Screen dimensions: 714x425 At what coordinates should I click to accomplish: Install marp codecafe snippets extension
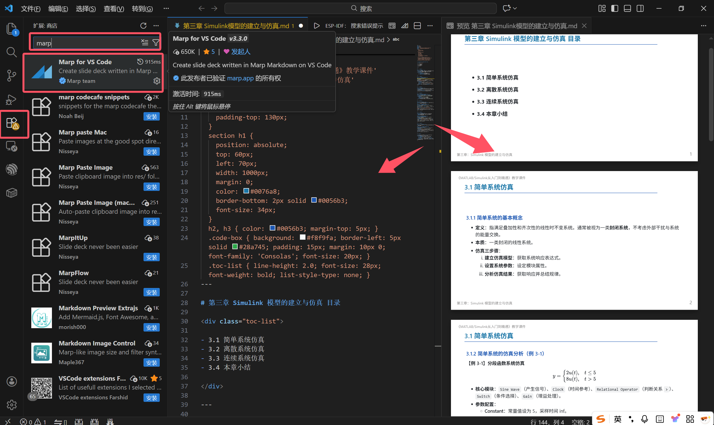(151, 117)
